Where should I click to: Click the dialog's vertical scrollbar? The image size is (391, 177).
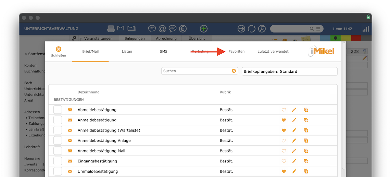344,106
